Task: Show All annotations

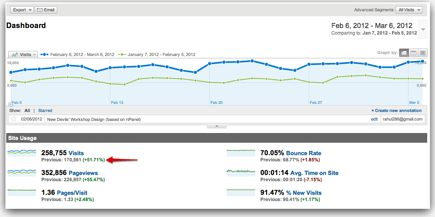Action: [27, 110]
